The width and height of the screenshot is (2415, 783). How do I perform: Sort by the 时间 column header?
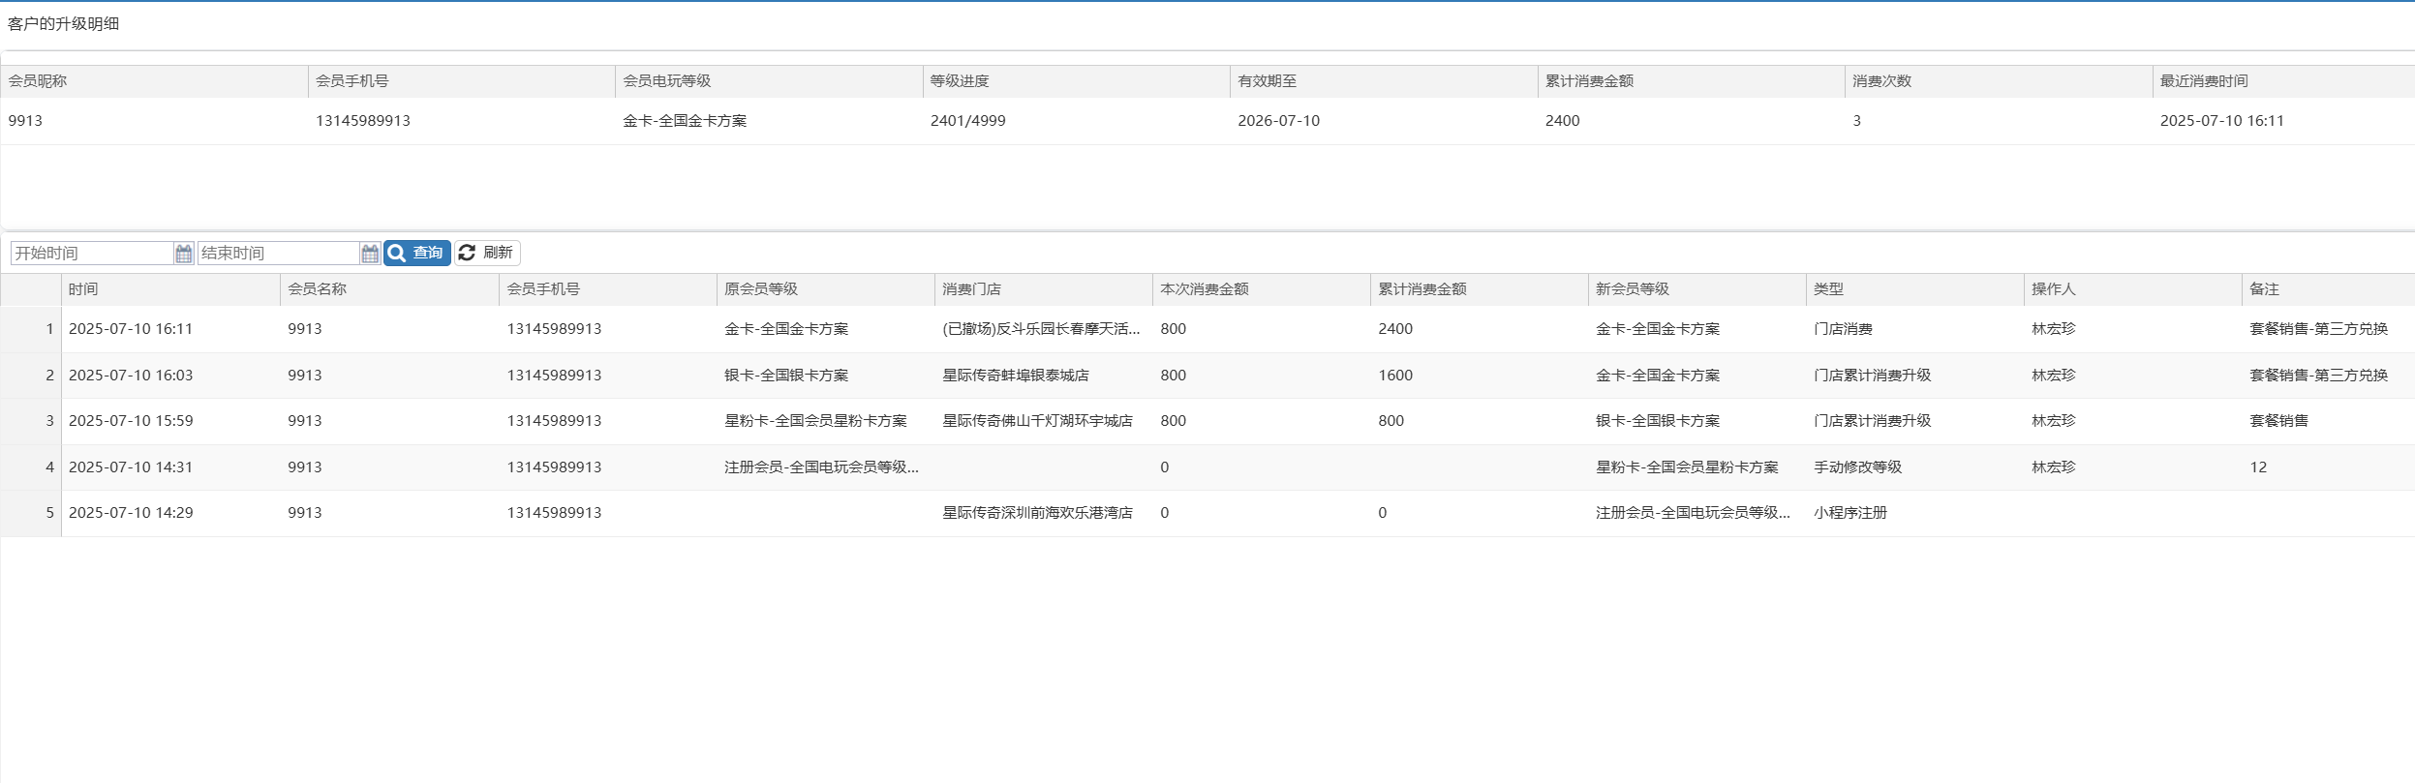[83, 289]
